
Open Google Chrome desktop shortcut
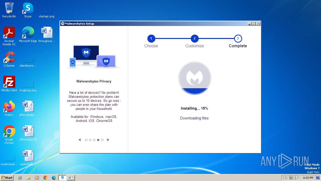coord(9,135)
